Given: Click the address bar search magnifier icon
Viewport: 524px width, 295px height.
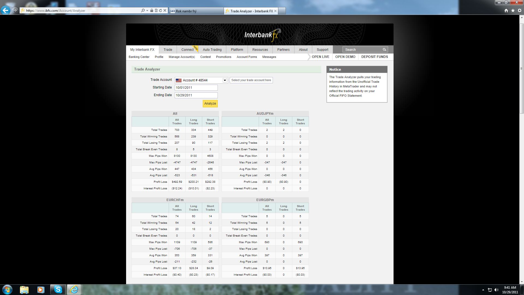Looking at the screenshot, I should pyautogui.click(x=143, y=10).
